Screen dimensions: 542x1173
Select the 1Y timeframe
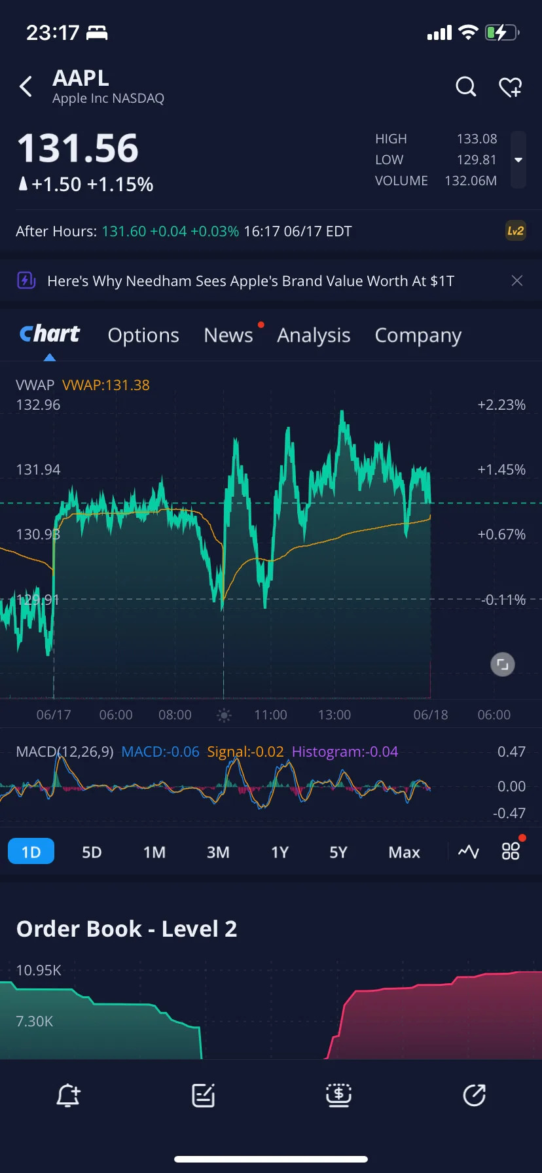pos(280,852)
